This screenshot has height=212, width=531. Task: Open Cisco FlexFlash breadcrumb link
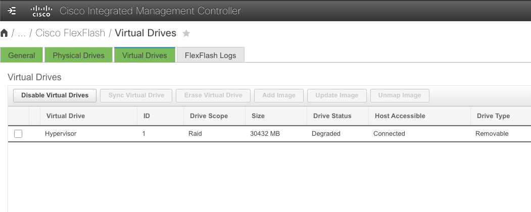[x=70, y=33]
